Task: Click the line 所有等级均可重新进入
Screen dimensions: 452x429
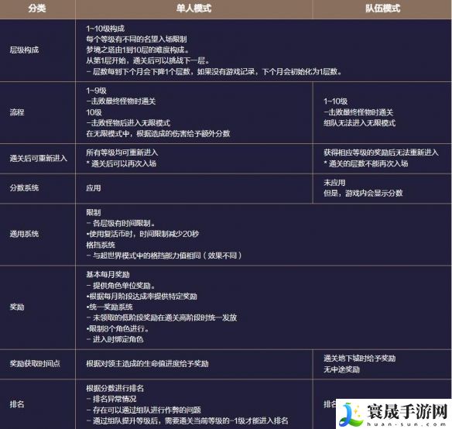Action: (x=122, y=153)
